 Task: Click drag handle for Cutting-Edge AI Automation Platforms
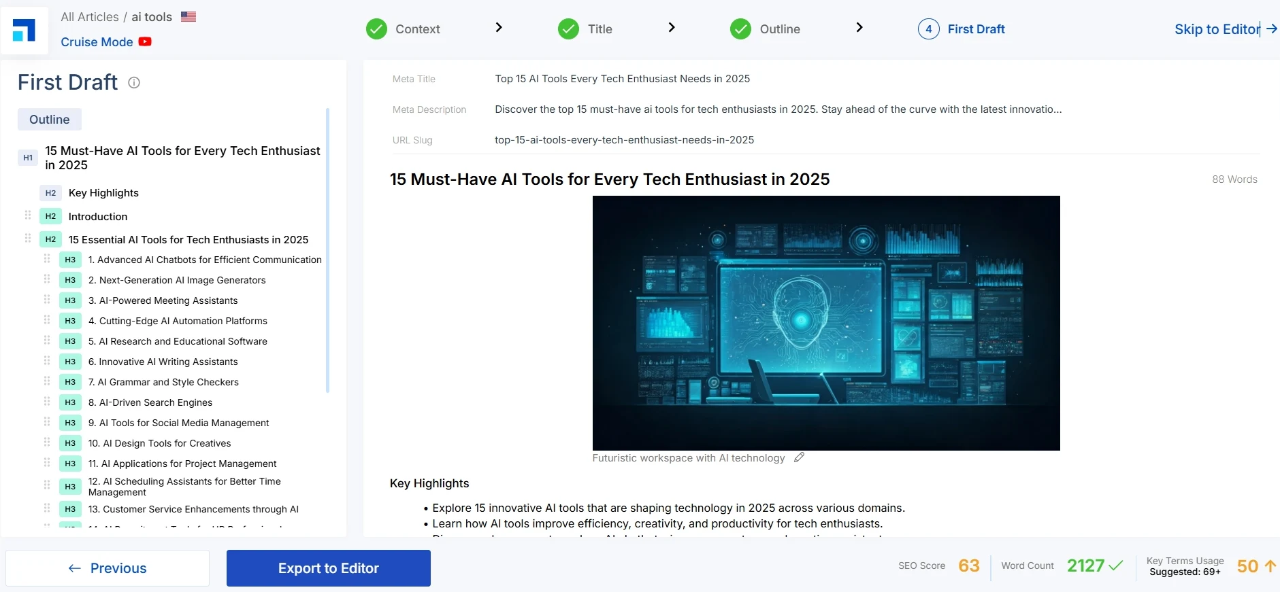[47, 320]
